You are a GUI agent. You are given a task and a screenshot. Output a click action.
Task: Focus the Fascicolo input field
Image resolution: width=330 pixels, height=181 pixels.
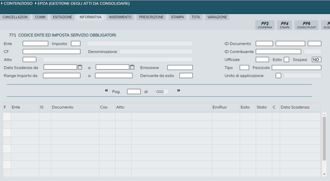[297, 67]
